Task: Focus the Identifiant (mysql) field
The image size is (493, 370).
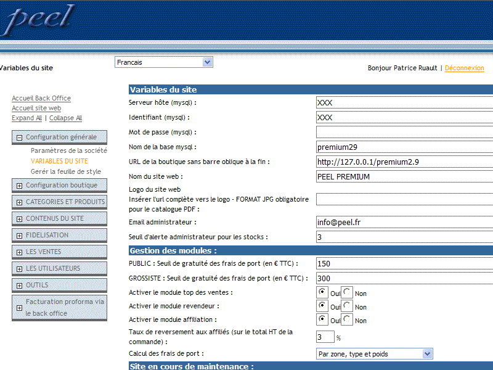Action: (404, 117)
